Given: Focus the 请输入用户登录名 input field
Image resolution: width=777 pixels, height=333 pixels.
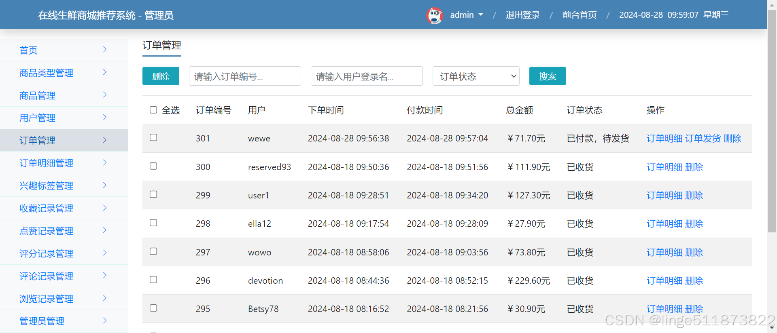Looking at the screenshot, I should tap(367, 76).
